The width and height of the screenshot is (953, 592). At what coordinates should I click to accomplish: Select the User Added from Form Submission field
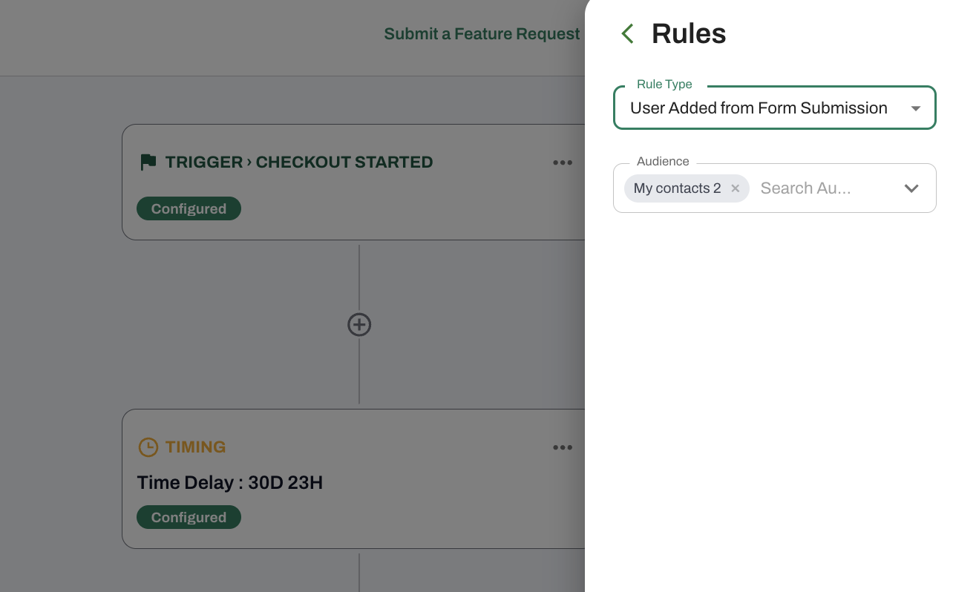[x=774, y=108]
